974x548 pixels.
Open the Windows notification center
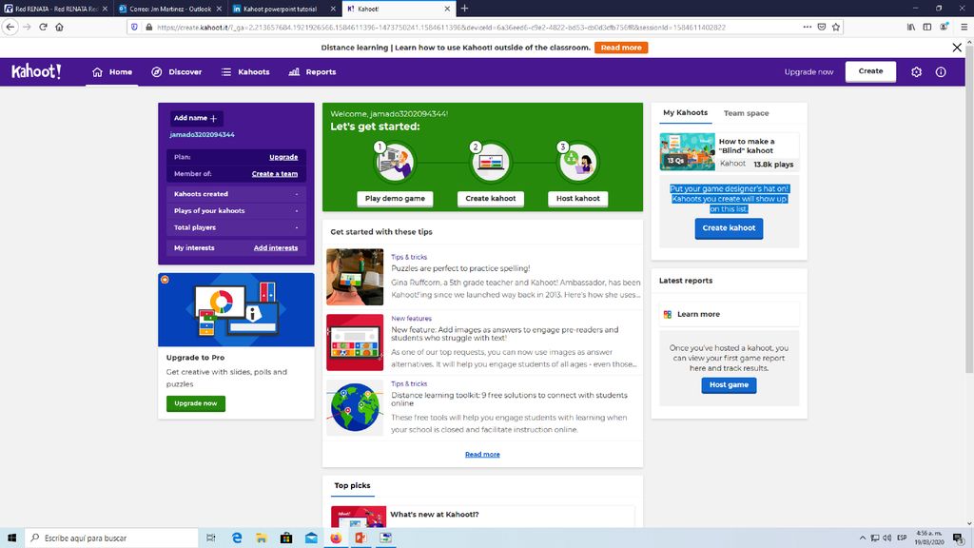959,538
